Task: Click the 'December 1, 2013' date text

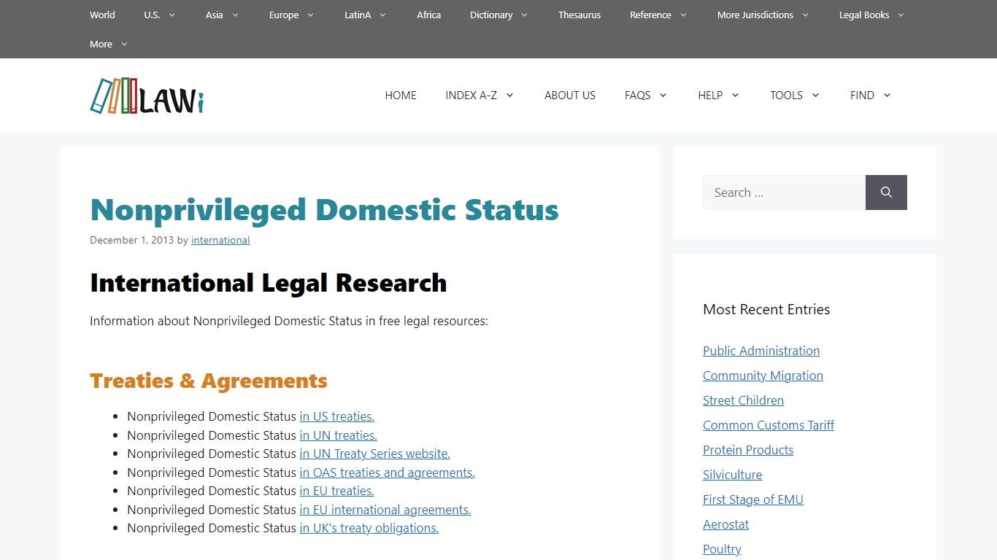Action: point(132,240)
